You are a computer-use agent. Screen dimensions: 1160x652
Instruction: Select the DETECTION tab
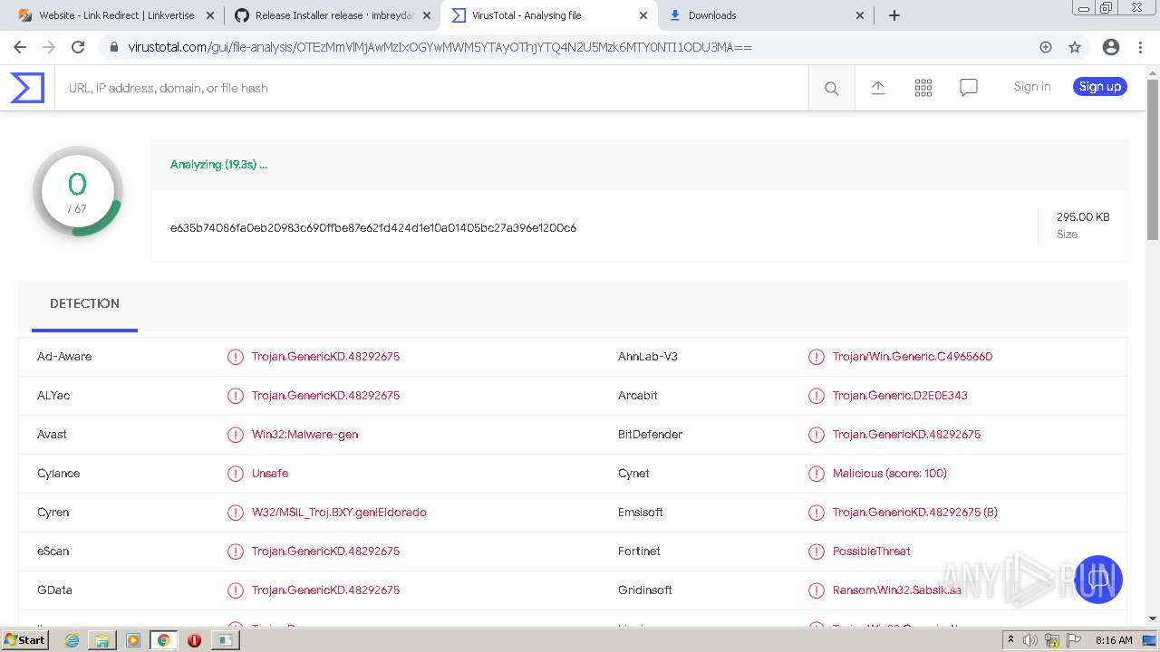(84, 303)
